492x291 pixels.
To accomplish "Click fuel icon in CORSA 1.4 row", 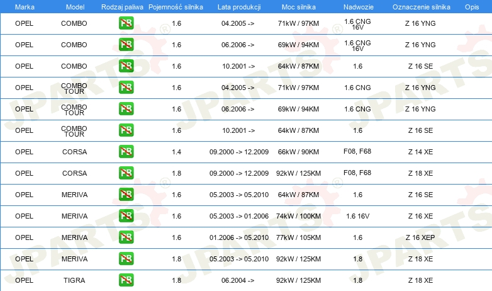I will coord(126,151).
